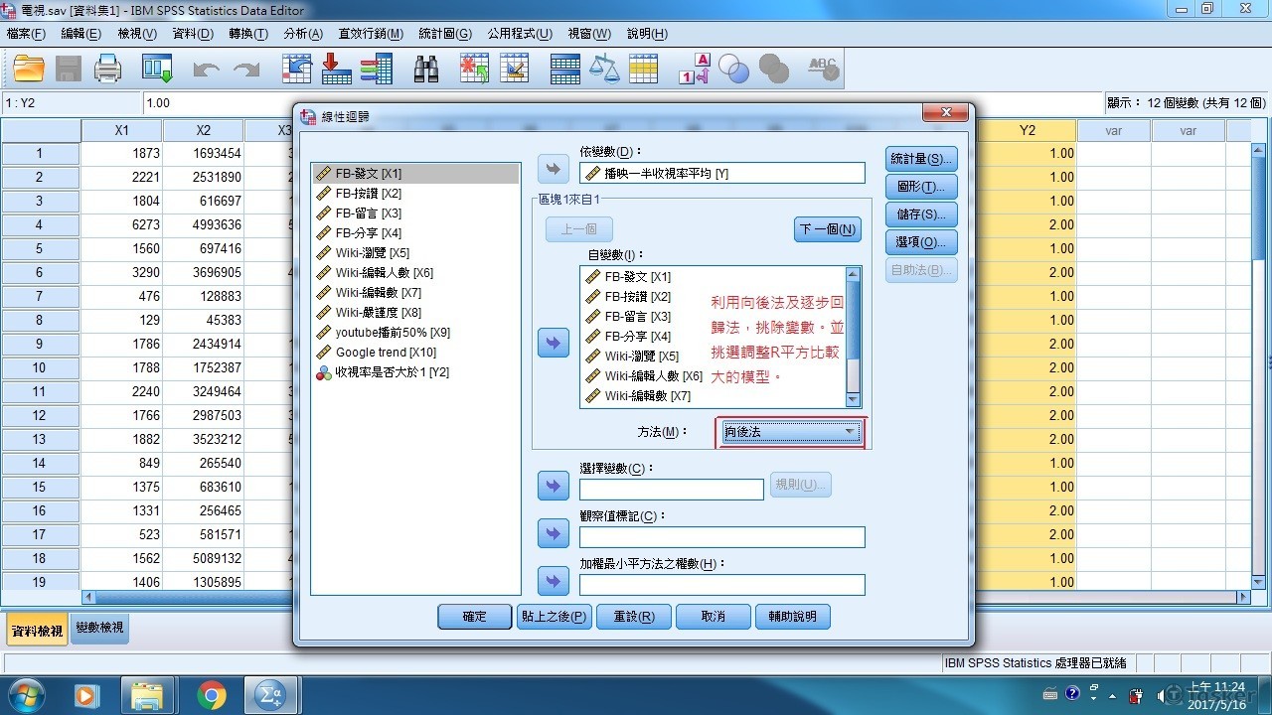Select Google trend [X10] in variable list

point(386,353)
